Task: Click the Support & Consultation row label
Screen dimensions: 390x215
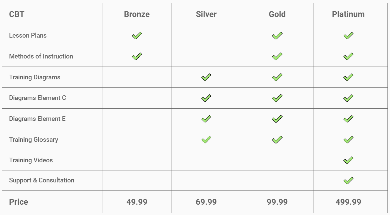Action: click(x=42, y=180)
